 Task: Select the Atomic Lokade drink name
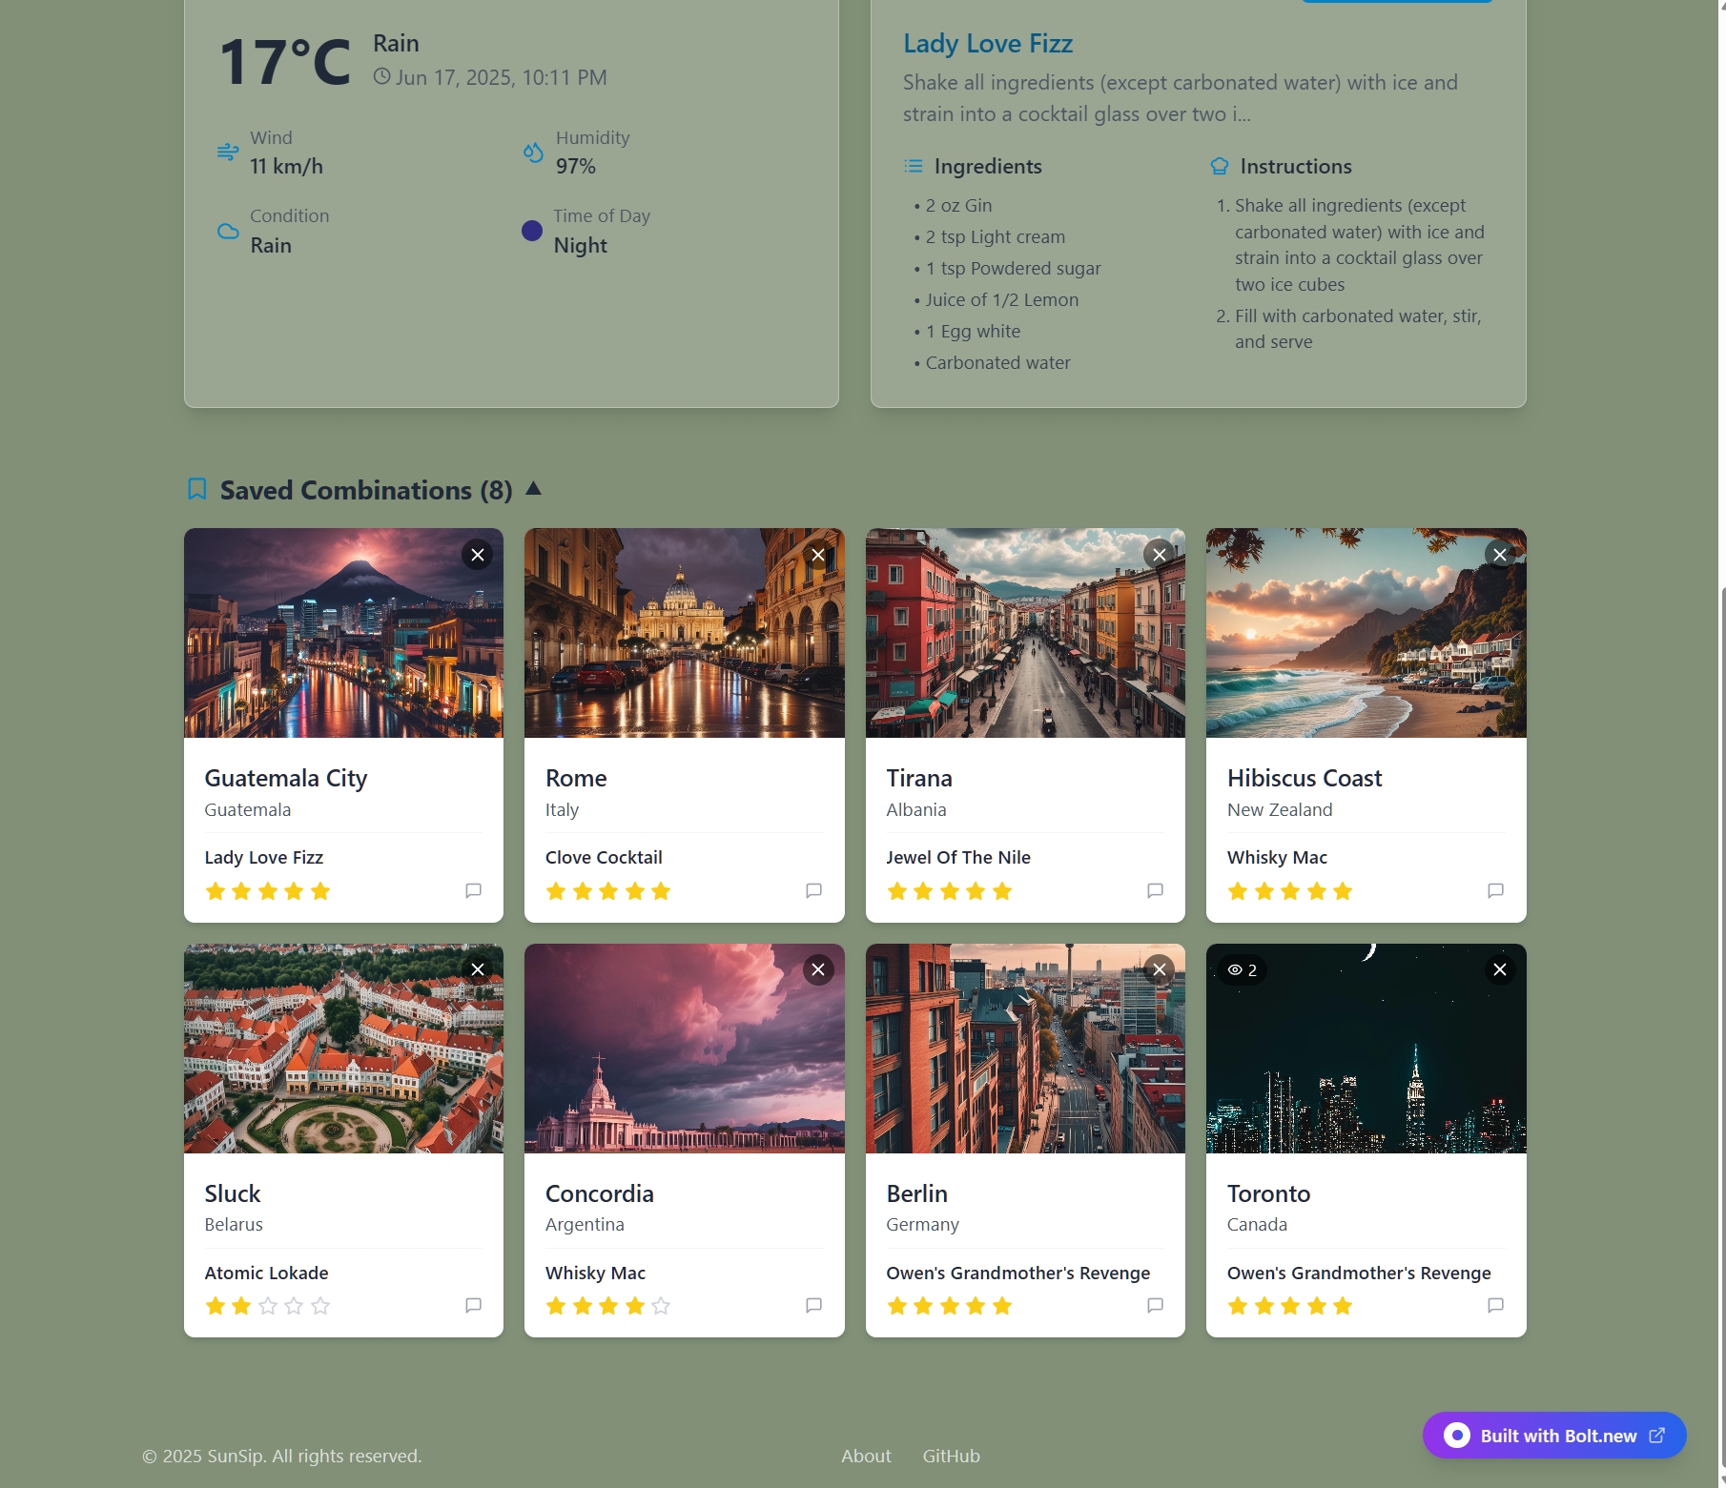[266, 1273]
